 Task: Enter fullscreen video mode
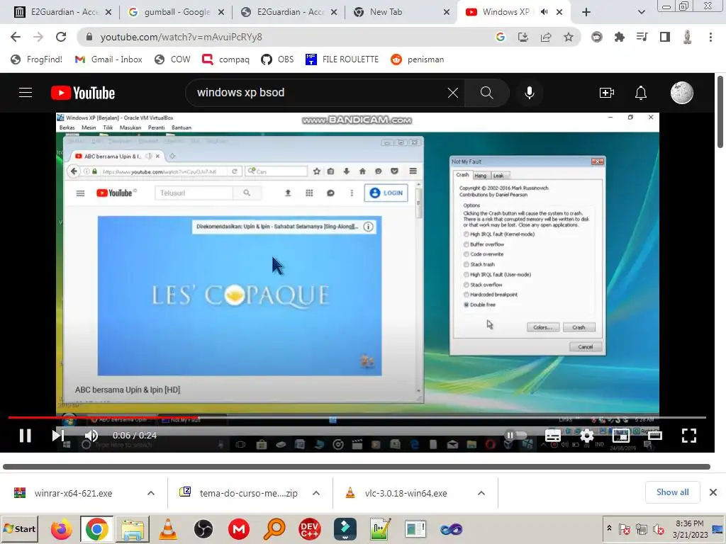pos(689,436)
